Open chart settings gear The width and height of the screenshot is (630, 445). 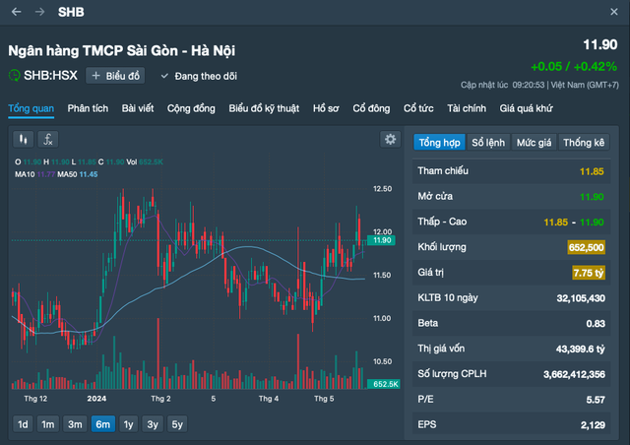[x=390, y=140]
